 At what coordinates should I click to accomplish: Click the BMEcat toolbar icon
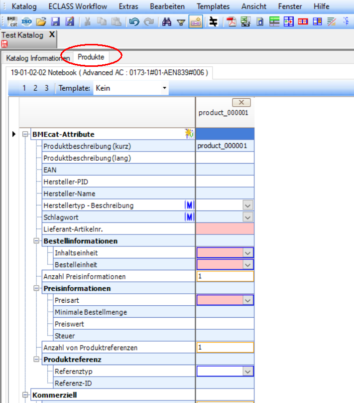12,21
